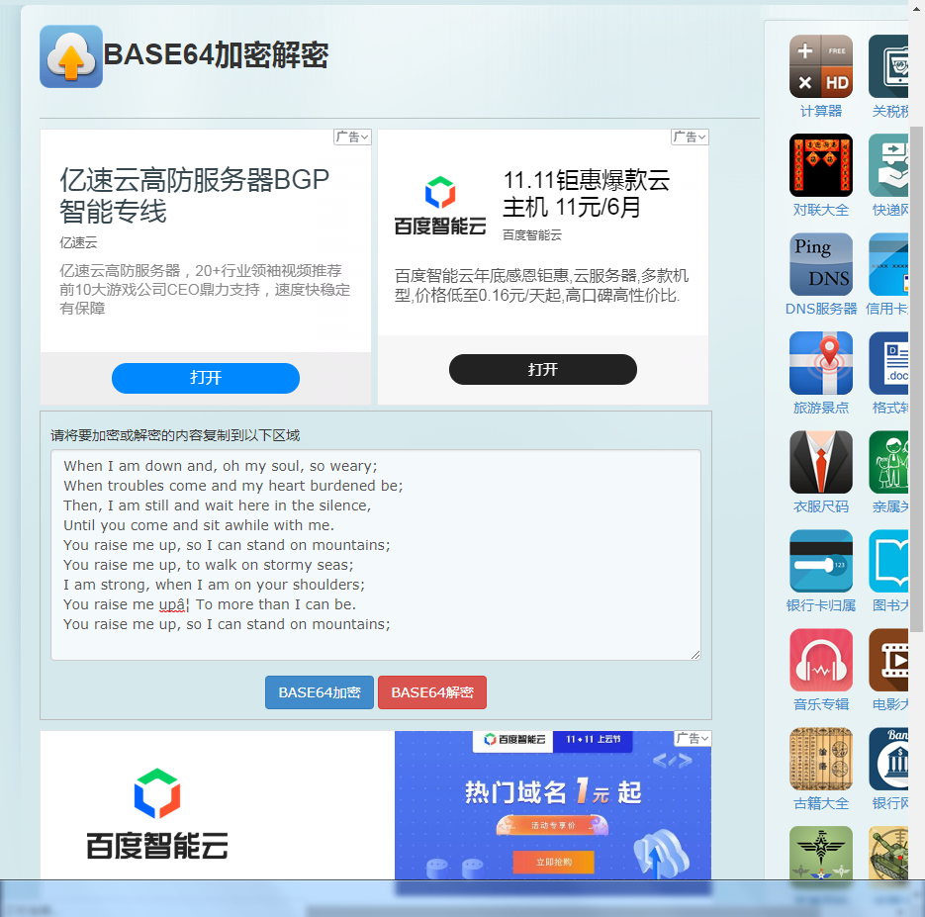
Task: Click the black 打开 button in 百度智能云 ad
Action: pos(543,370)
